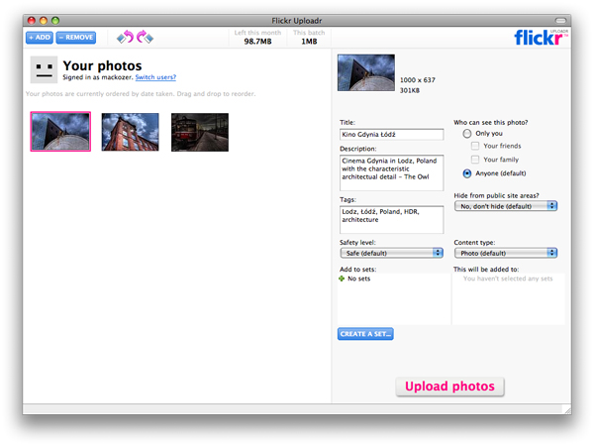Click the yellow minimize window button
Screen dimensions: 594x446
pyautogui.click(x=44, y=21)
